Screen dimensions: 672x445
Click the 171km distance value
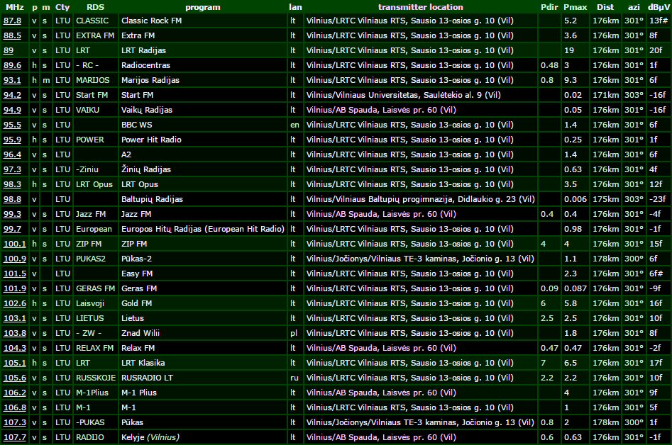click(x=605, y=95)
